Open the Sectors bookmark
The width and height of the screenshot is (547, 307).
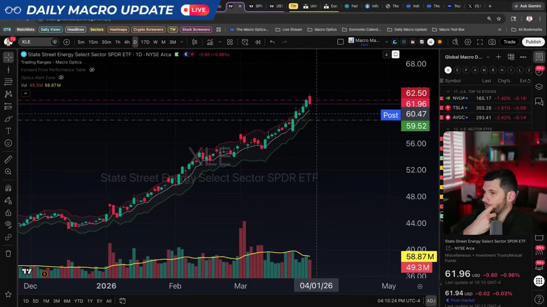[x=97, y=29]
